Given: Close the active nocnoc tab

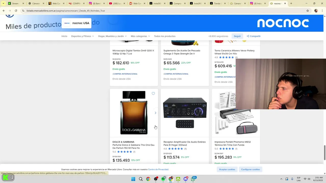Looking at the screenshot, I should click(285, 4).
